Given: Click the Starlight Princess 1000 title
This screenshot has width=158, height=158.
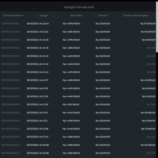Looking at the screenshot, I should coord(79,7).
